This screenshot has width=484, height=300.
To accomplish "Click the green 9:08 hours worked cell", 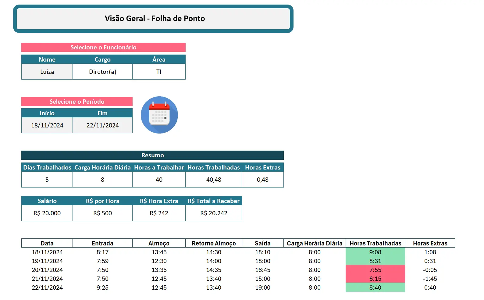I will pyautogui.click(x=375, y=252).
